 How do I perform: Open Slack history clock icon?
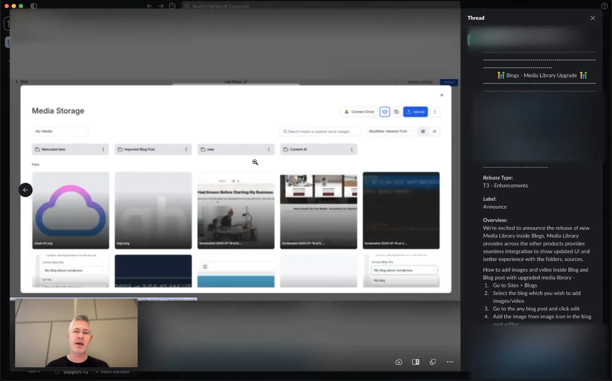(x=172, y=6)
